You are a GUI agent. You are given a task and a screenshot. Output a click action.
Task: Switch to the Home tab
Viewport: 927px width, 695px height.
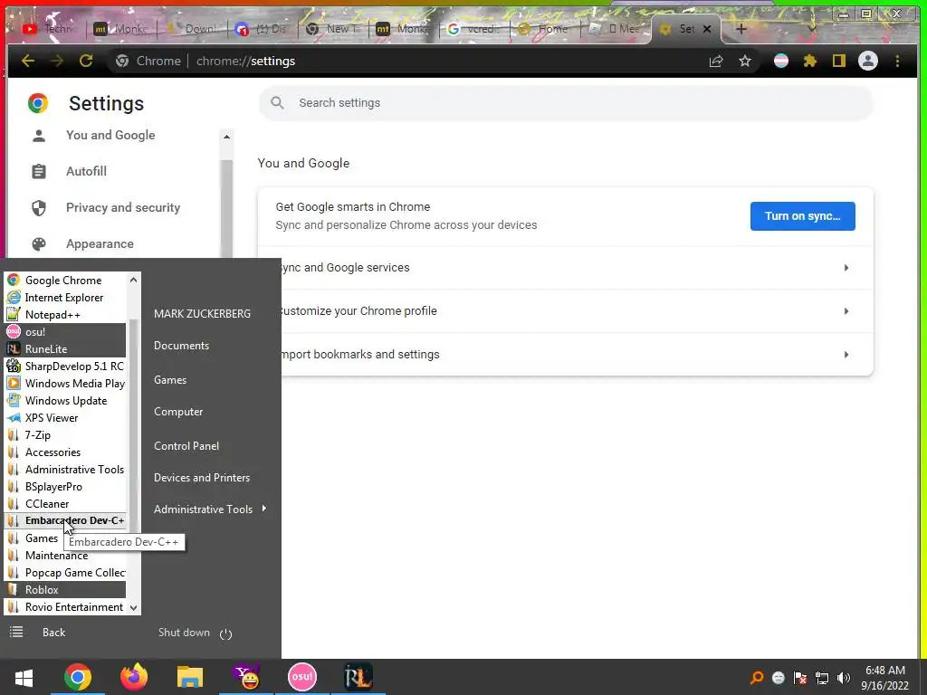click(545, 28)
